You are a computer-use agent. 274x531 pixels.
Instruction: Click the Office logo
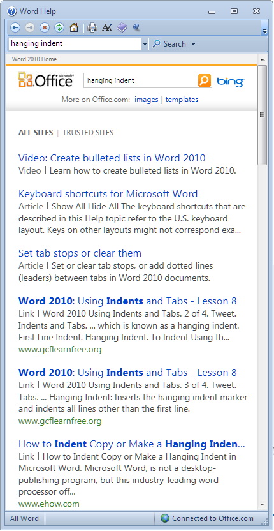coord(45,80)
